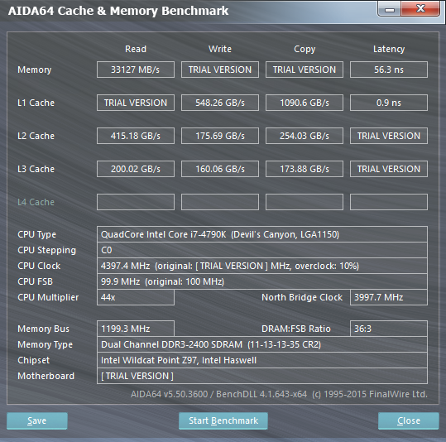446x442 pixels.
Task: Click the Copy column header
Action: click(305, 49)
